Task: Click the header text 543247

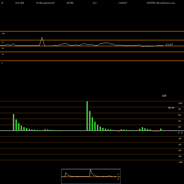Action: [123, 3]
